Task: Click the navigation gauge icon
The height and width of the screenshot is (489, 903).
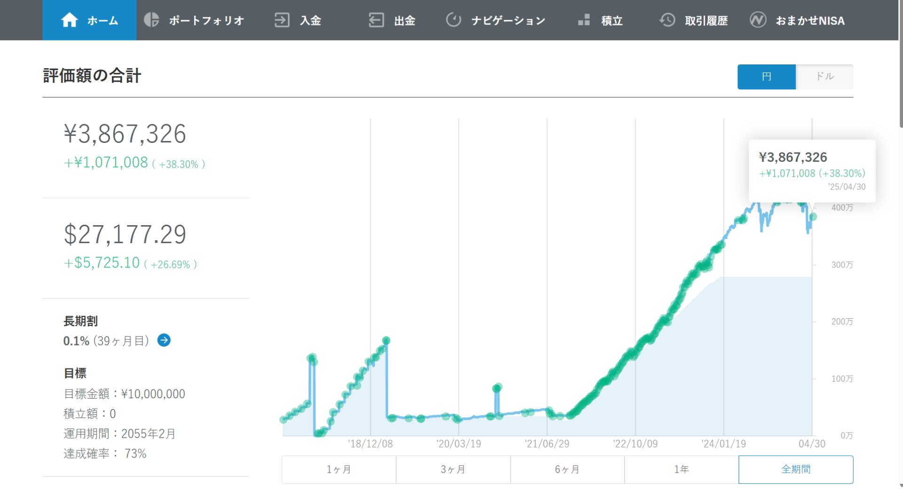Action: pos(453,20)
